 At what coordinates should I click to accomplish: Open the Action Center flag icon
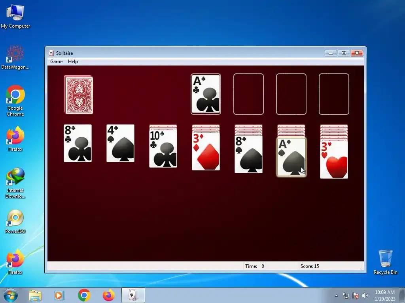tap(356, 296)
